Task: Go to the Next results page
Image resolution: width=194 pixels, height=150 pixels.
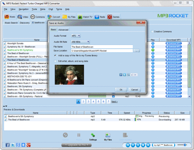Action: [115, 102]
